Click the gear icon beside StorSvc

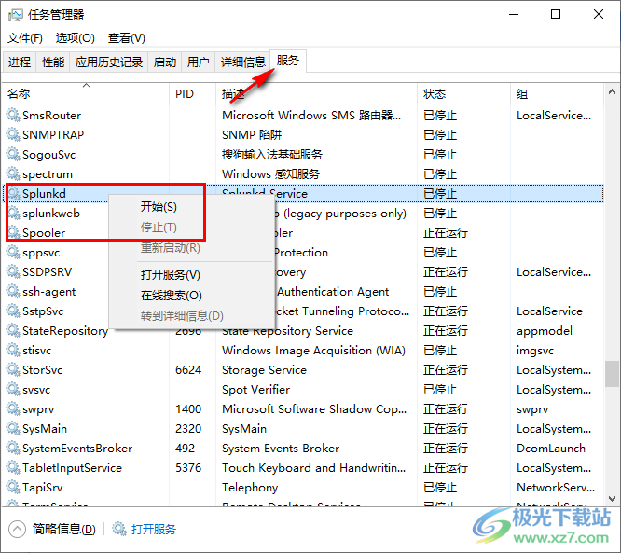click(13, 370)
